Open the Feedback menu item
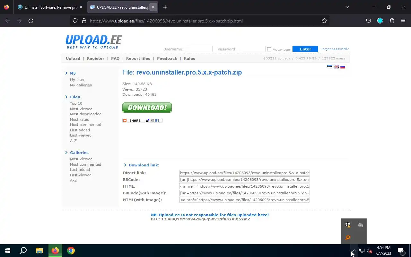This screenshot has width=411, height=257. (167, 58)
